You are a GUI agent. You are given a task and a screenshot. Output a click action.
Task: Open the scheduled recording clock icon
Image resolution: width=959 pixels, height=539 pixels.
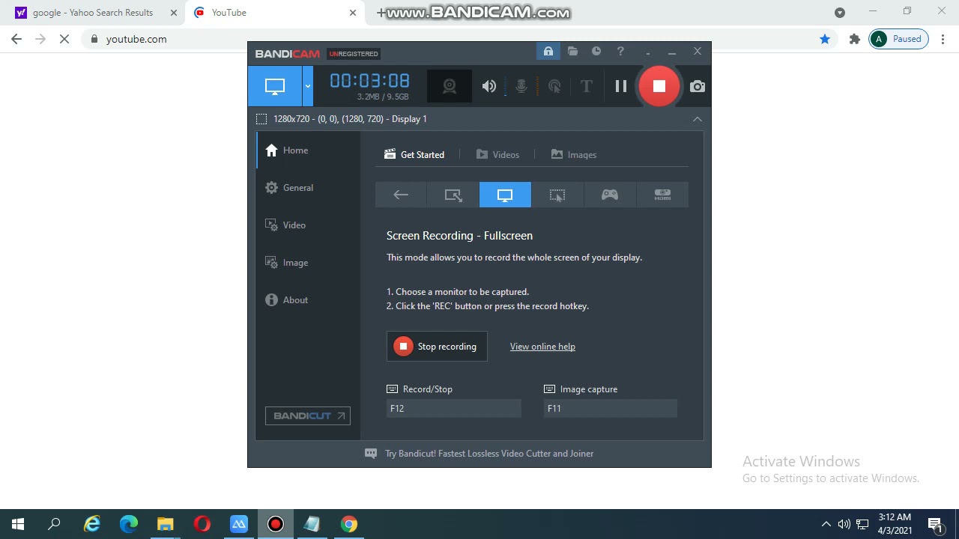[596, 52]
